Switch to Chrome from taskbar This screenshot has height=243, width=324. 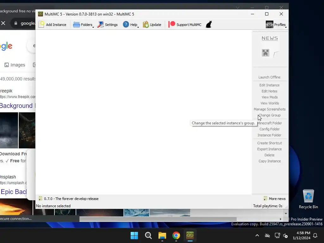(176, 235)
